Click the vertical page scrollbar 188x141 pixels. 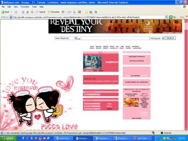click(186, 74)
